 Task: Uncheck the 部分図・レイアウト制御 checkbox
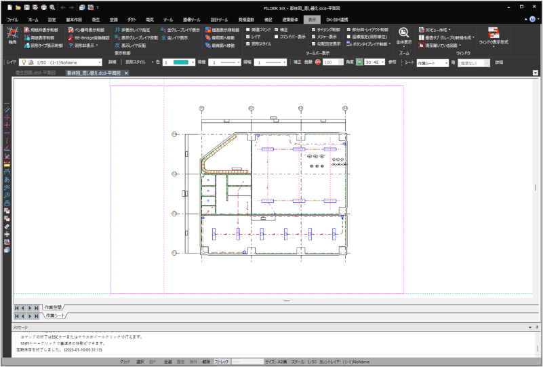point(348,31)
